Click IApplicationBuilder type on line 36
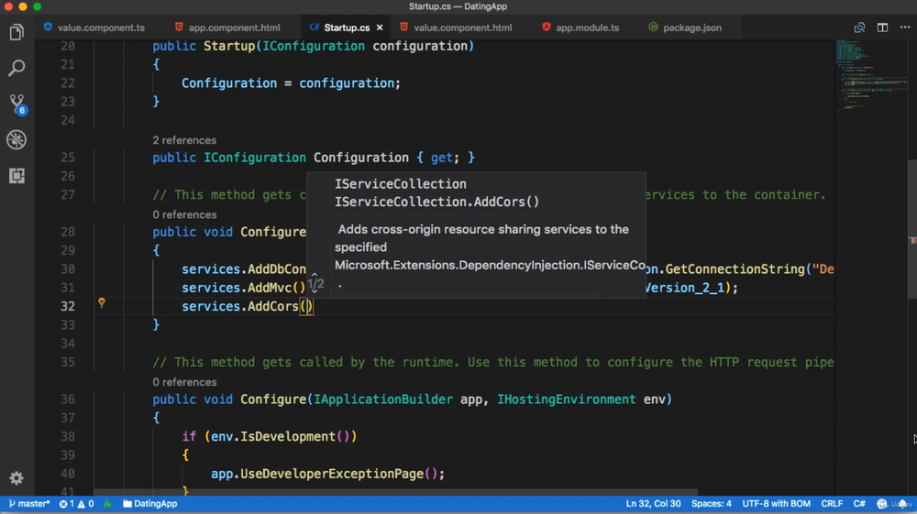The image size is (917, 514). [x=383, y=399]
